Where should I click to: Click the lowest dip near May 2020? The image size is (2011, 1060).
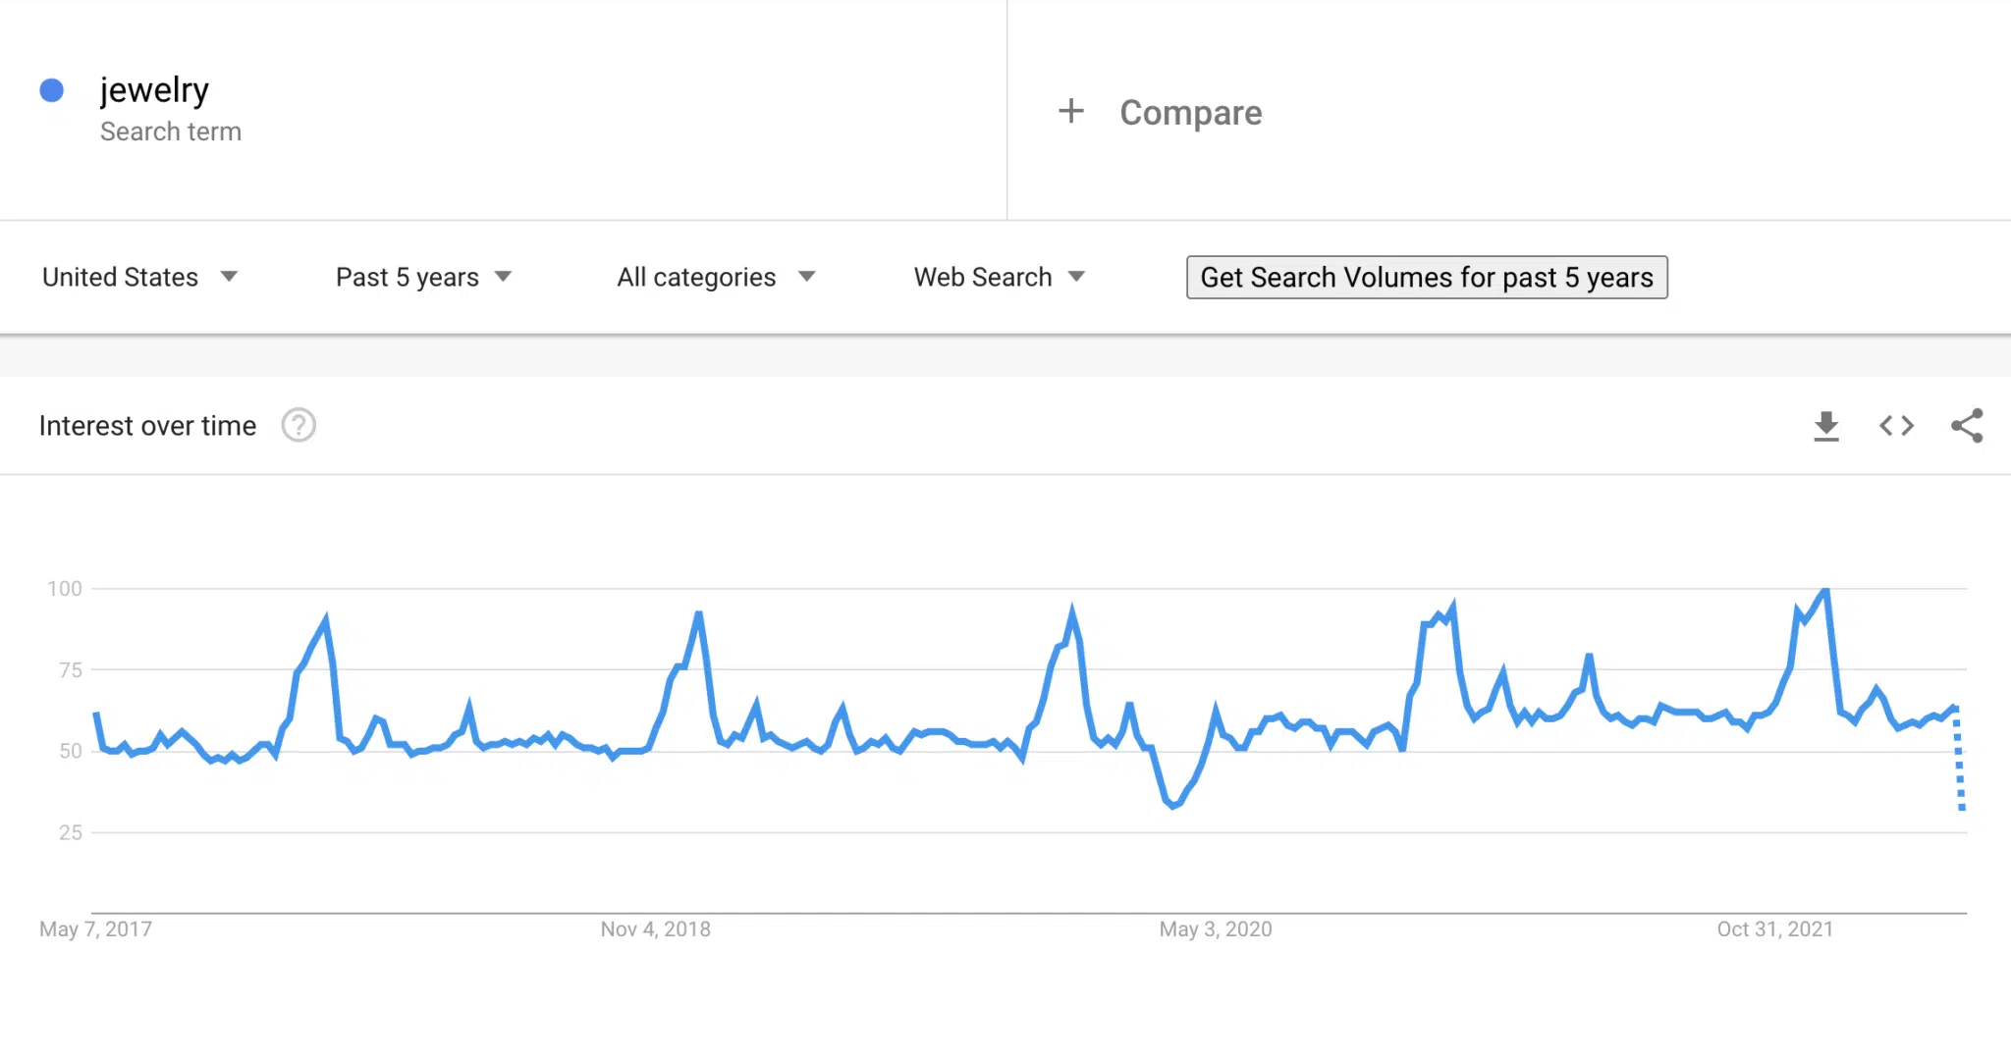coord(1172,806)
